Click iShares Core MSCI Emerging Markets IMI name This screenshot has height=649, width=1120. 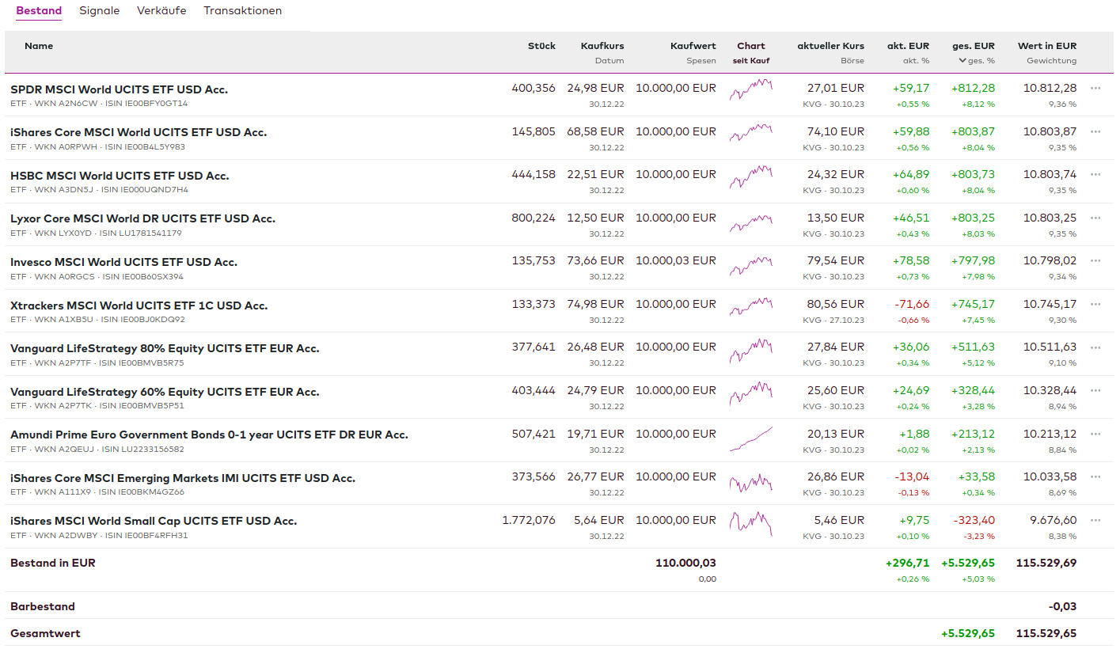[x=183, y=478]
